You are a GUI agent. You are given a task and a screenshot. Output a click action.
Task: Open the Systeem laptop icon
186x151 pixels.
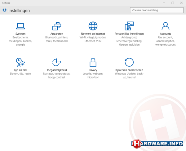click(20, 26)
